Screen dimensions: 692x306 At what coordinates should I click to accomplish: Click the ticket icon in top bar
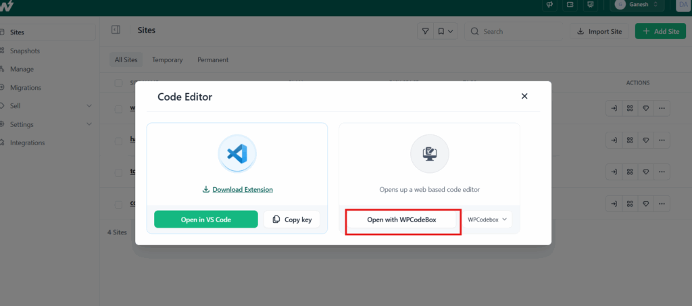click(570, 5)
